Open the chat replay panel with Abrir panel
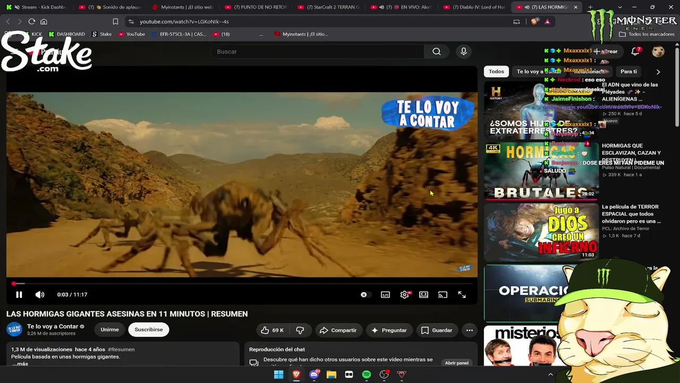This screenshot has height=383, width=680. pos(457,363)
